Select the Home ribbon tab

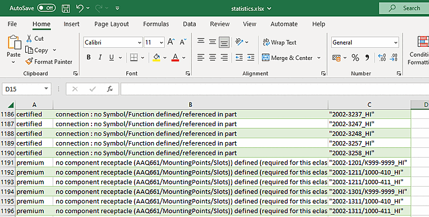(x=41, y=24)
